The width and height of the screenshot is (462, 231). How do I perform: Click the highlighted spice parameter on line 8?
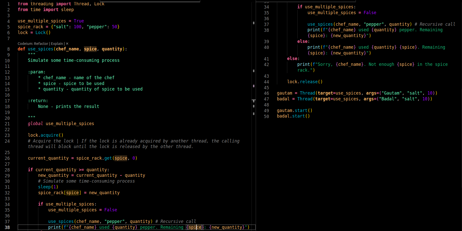(90, 49)
